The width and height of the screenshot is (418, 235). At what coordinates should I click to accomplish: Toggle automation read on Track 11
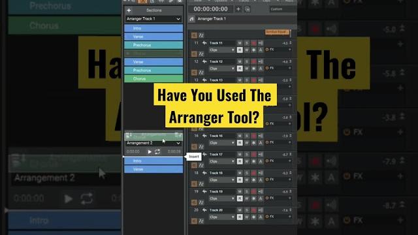point(240,50)
